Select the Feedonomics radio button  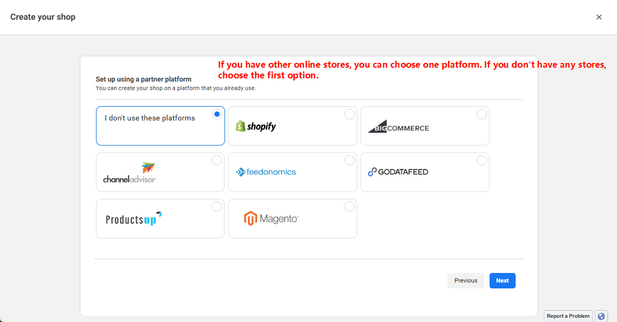(x=349, y=160)
